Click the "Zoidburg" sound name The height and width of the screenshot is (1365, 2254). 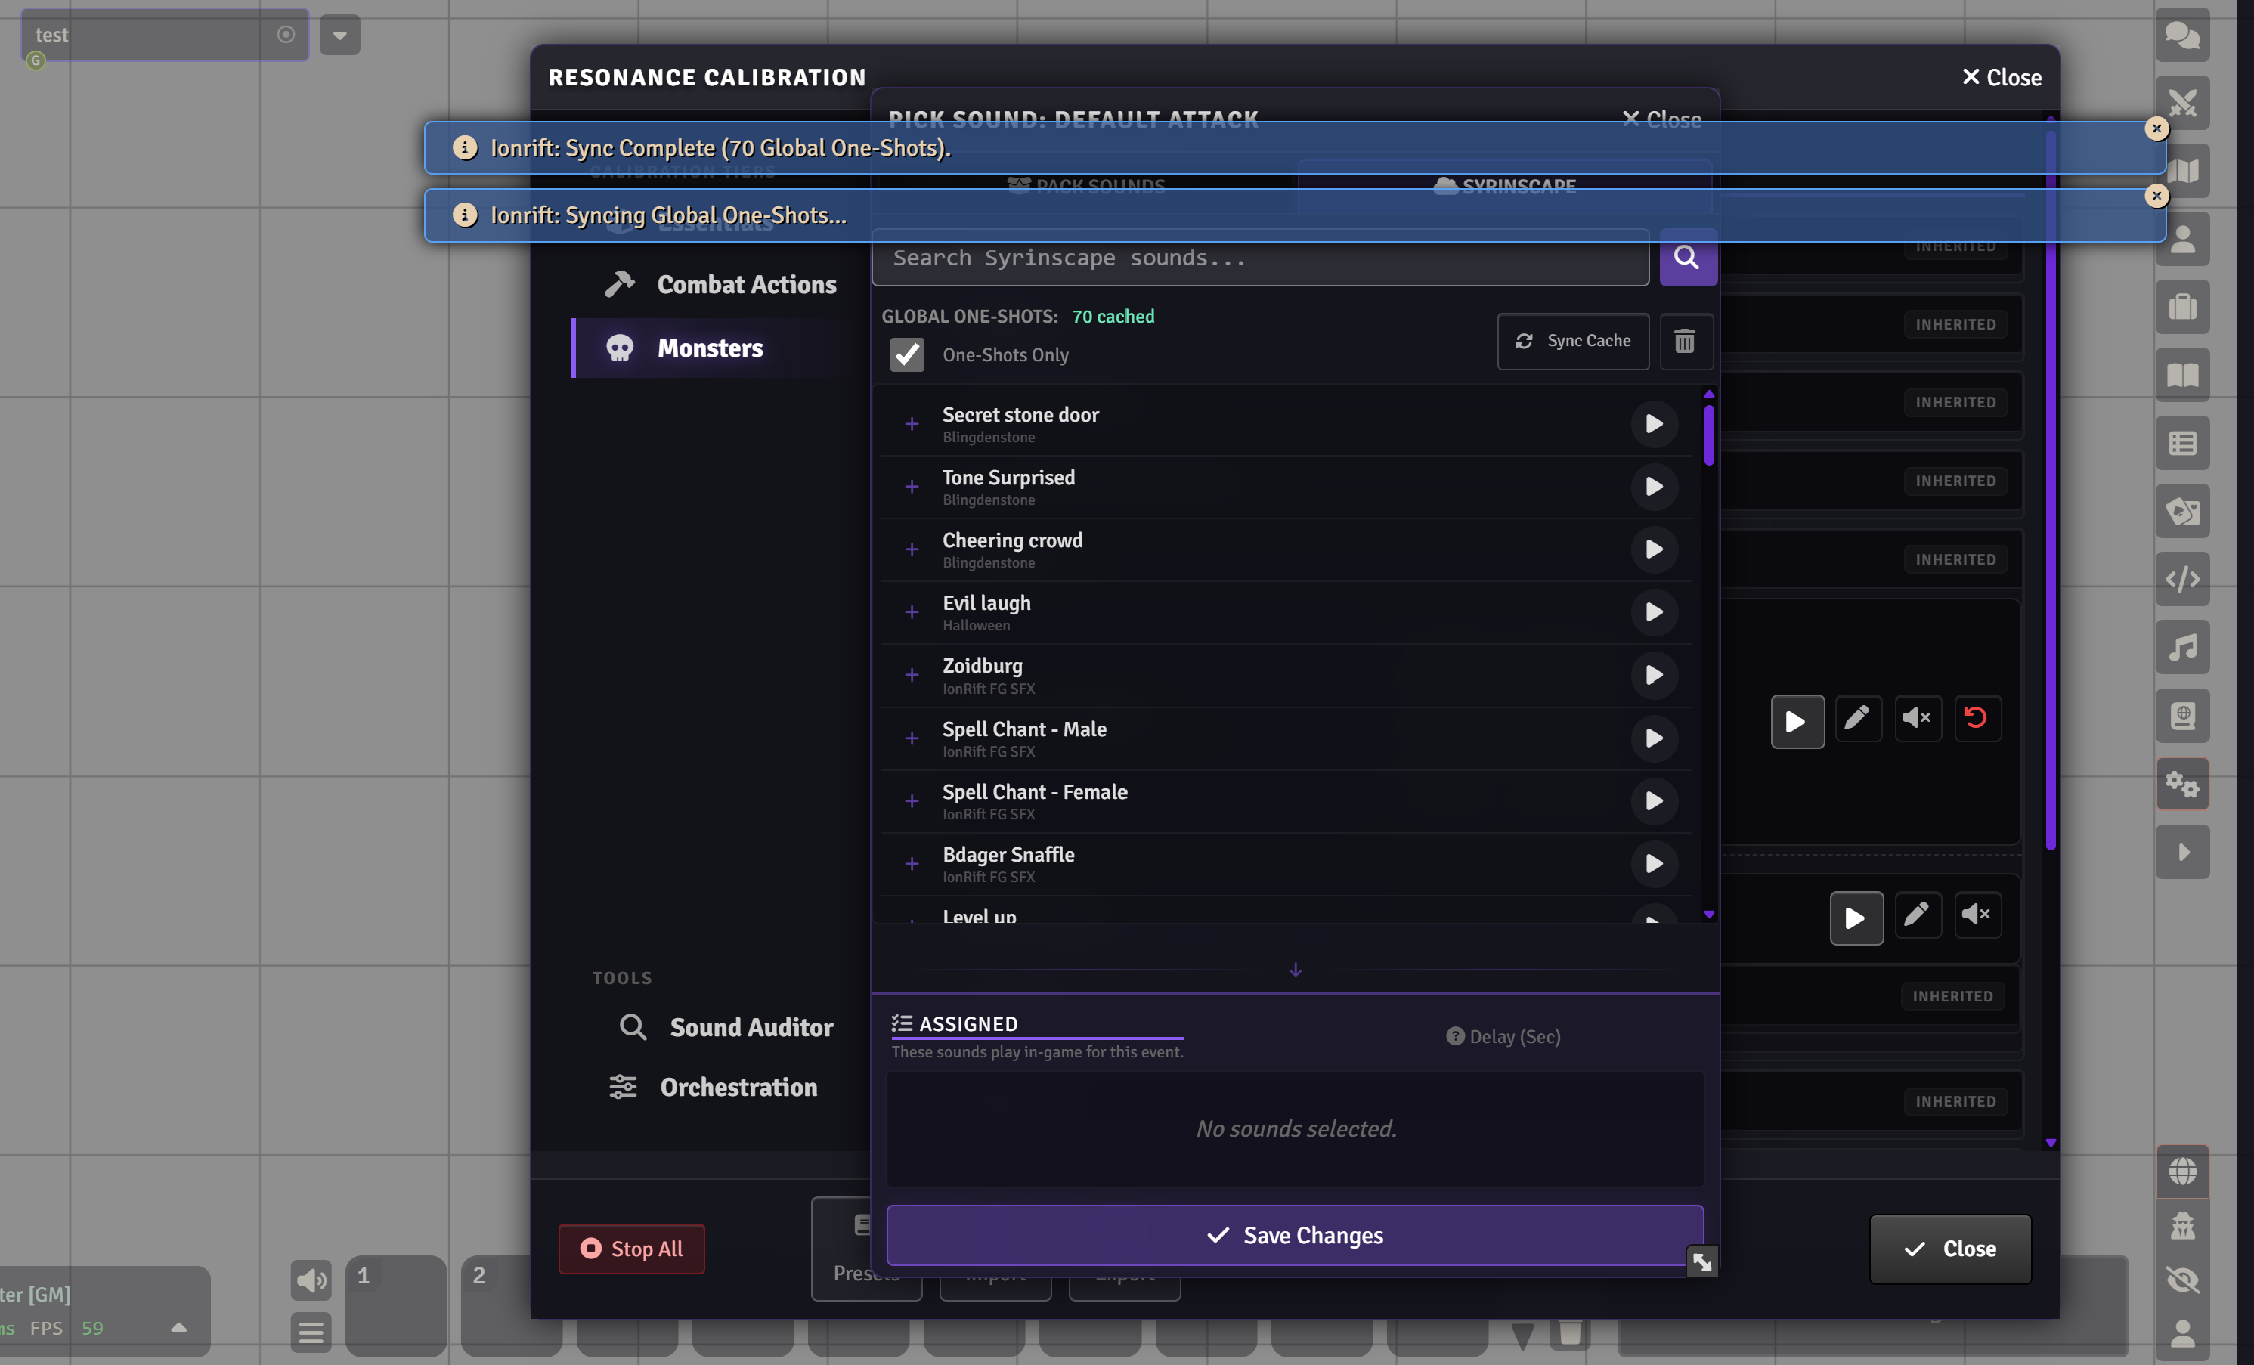click(983, 666)
